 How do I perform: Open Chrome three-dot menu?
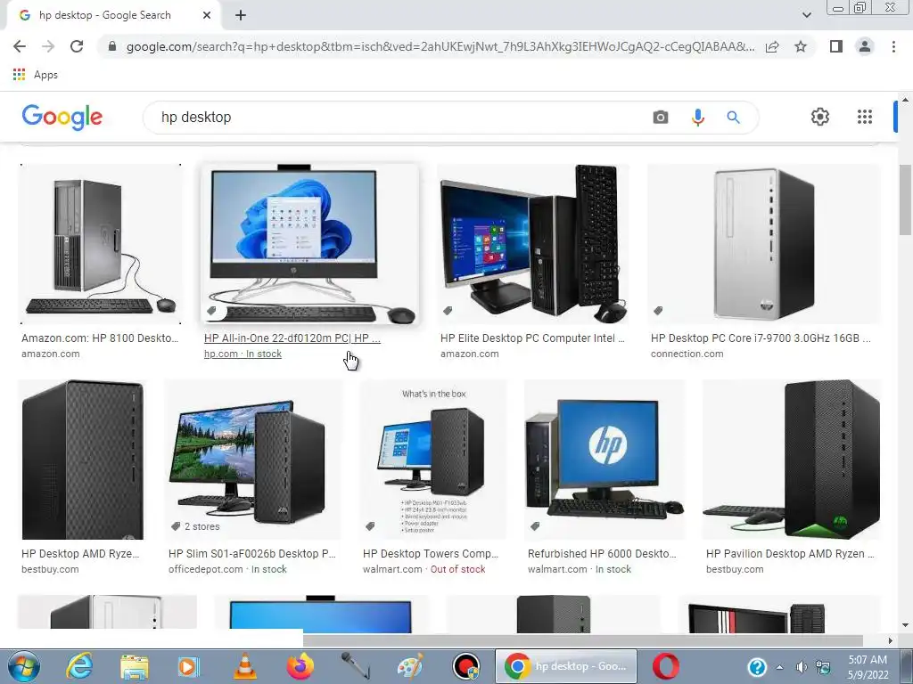pyautogui.click(x=893, y=46)
